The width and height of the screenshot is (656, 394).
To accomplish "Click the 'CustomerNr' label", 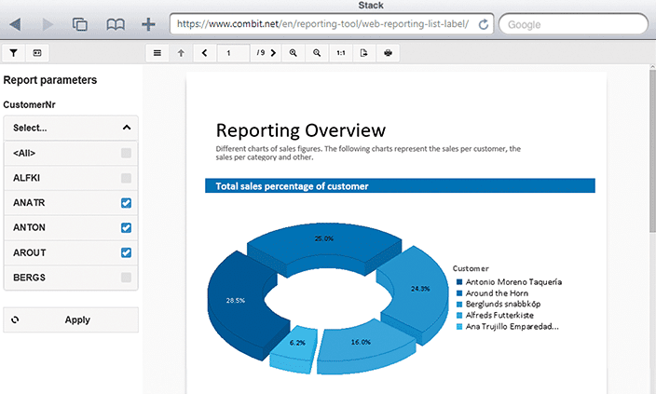I will (29, 104).
